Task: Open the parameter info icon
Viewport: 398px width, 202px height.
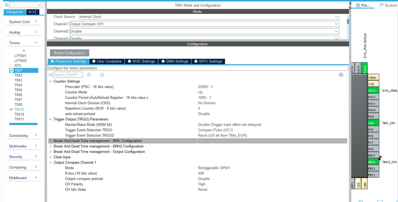Action: click(341, 75)
